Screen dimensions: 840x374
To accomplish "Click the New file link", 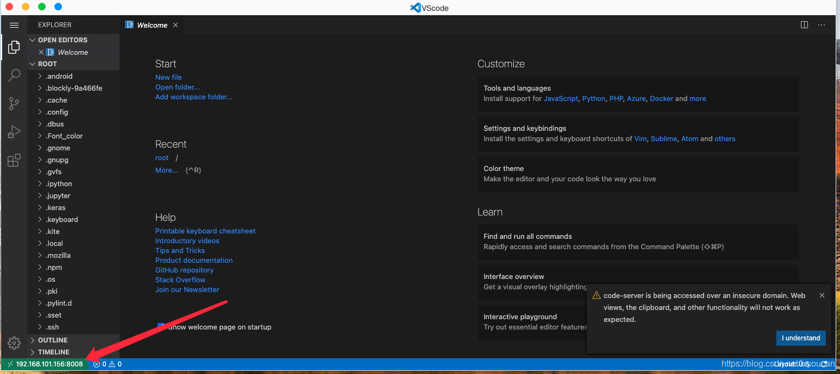I will 168,77.
